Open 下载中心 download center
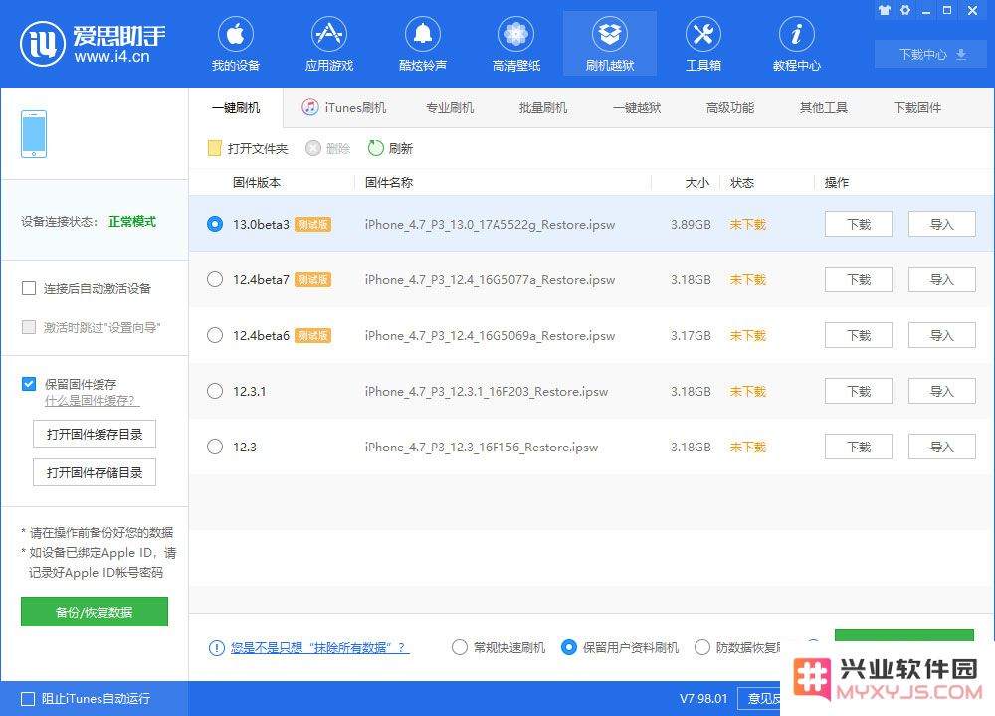995x716 pixels. (931, 54)
